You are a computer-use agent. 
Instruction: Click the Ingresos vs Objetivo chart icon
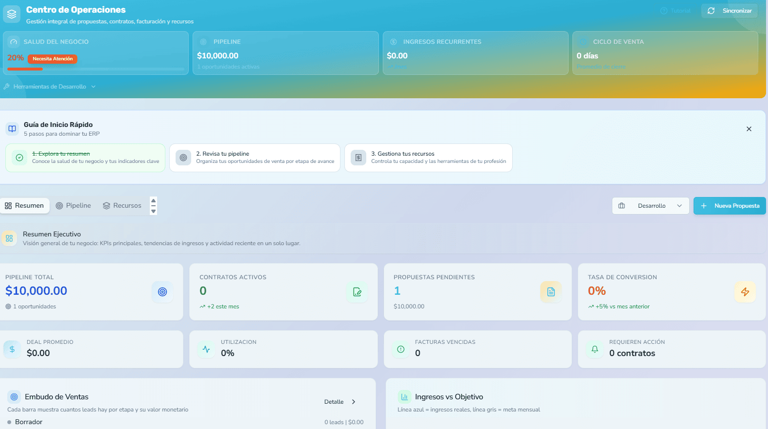click(404, 397)
